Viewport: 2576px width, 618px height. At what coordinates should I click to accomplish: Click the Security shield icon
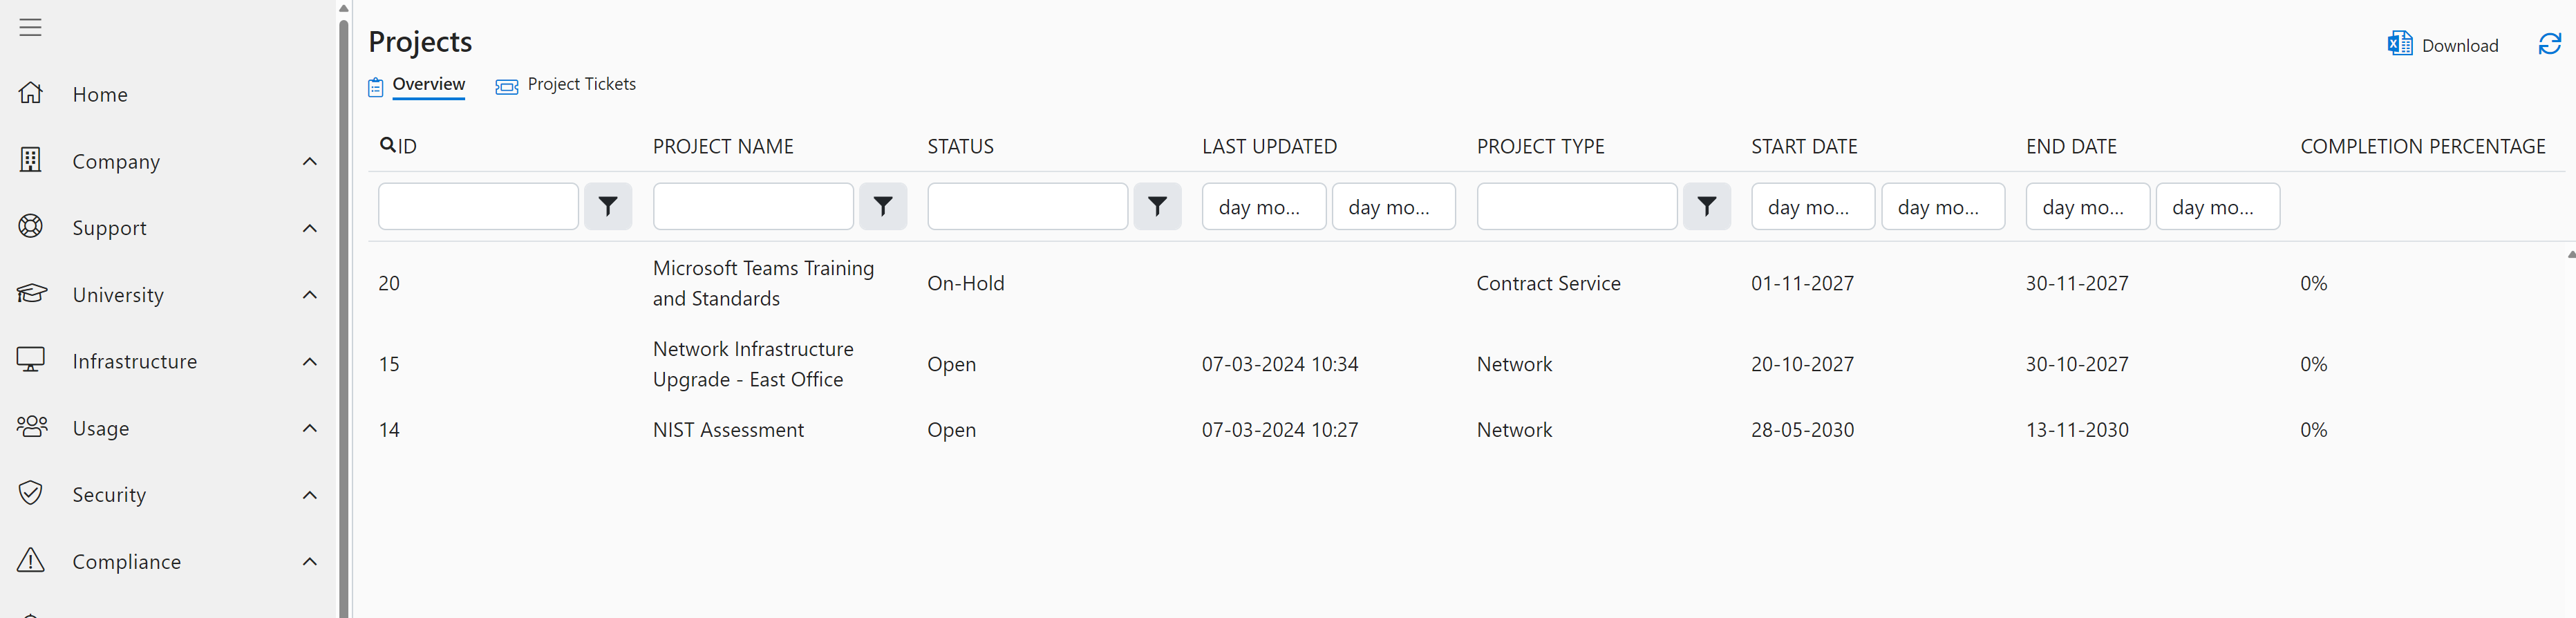point(31,493)
